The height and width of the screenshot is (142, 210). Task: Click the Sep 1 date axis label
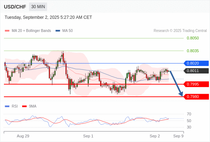click(88, 136)
